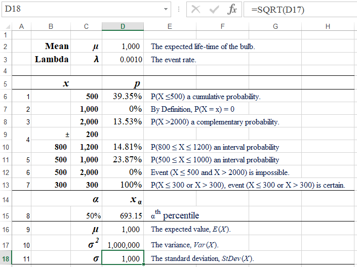357x267 pixels.
Task: Click 'The expected life-time of the bulb.' text
Action: pyautogui.click(x=203, y=47)
